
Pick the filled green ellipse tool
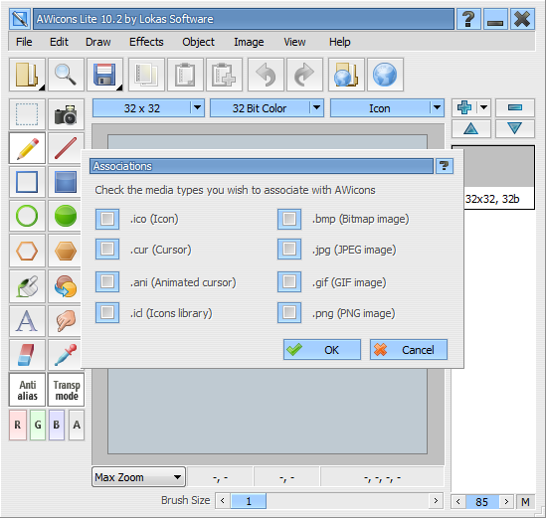(x=66, y=216)
